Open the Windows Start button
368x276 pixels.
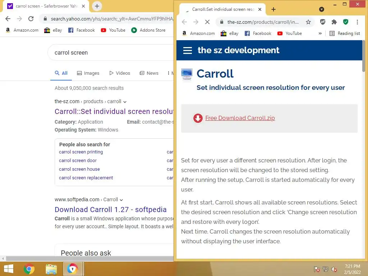(9, 269)
